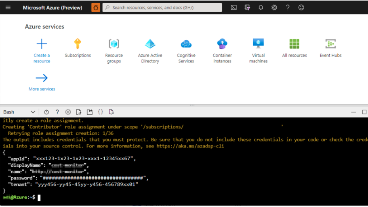
Task: Maximize the Cloud Shell pane
Action: point(364,112)
